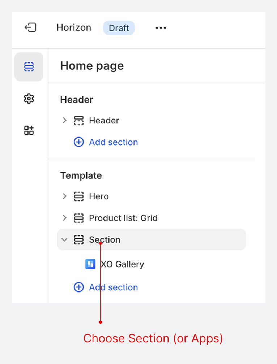The width and height of the screenshot is (277, 364).
Task: Click Add section under Template
Action: pos(113,287)
